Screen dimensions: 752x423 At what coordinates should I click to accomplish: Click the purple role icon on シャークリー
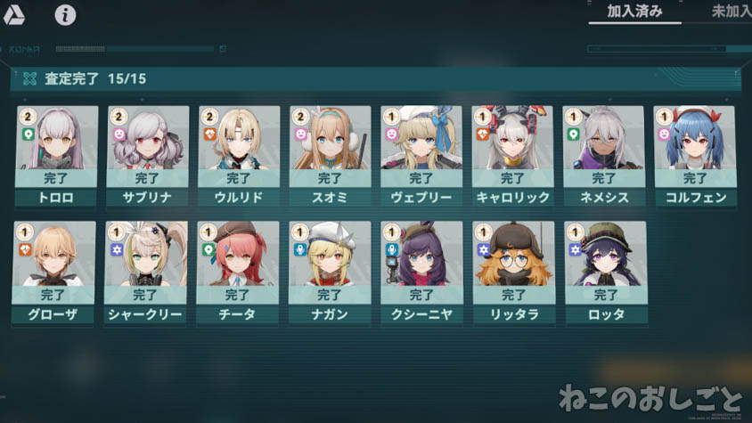point(117,250)
